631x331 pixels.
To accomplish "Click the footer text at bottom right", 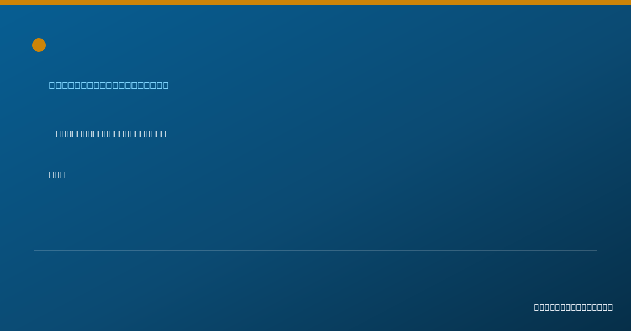I will coord(573,307).
